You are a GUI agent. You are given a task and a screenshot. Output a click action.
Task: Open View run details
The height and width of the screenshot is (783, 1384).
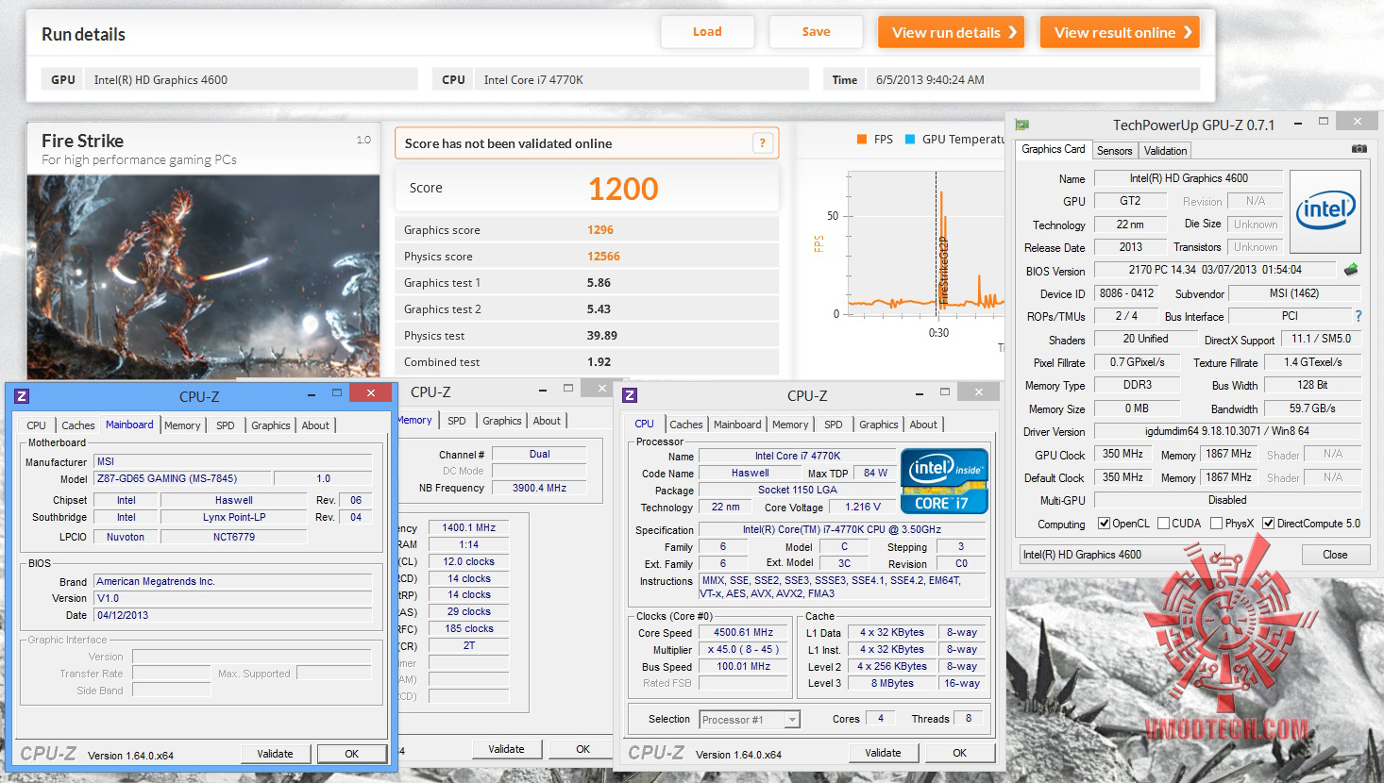point(951,32)
